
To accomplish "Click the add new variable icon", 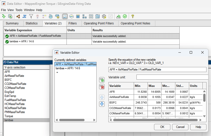I will pos(102,80).
